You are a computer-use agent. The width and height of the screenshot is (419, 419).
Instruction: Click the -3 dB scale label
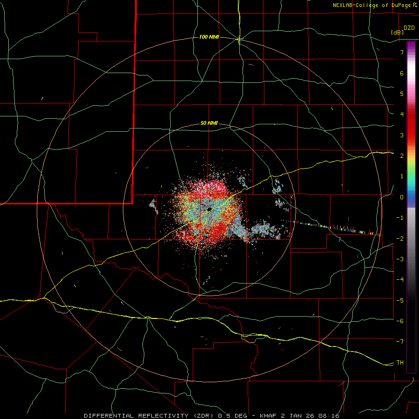click(x=400, y=259)
